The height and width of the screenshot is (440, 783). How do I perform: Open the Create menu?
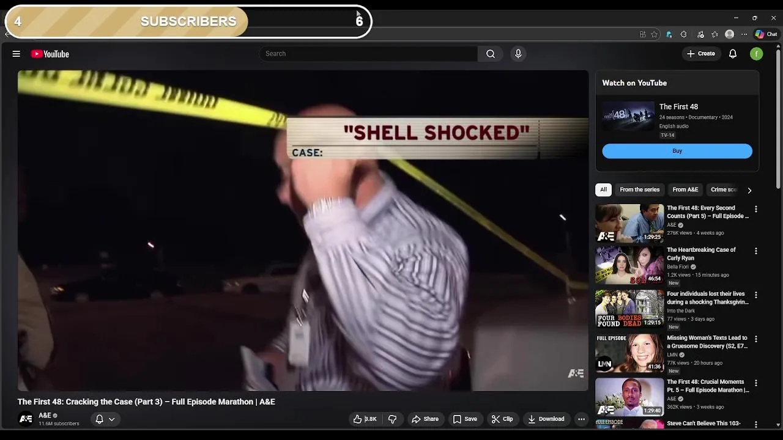click(x=701, y=54)
